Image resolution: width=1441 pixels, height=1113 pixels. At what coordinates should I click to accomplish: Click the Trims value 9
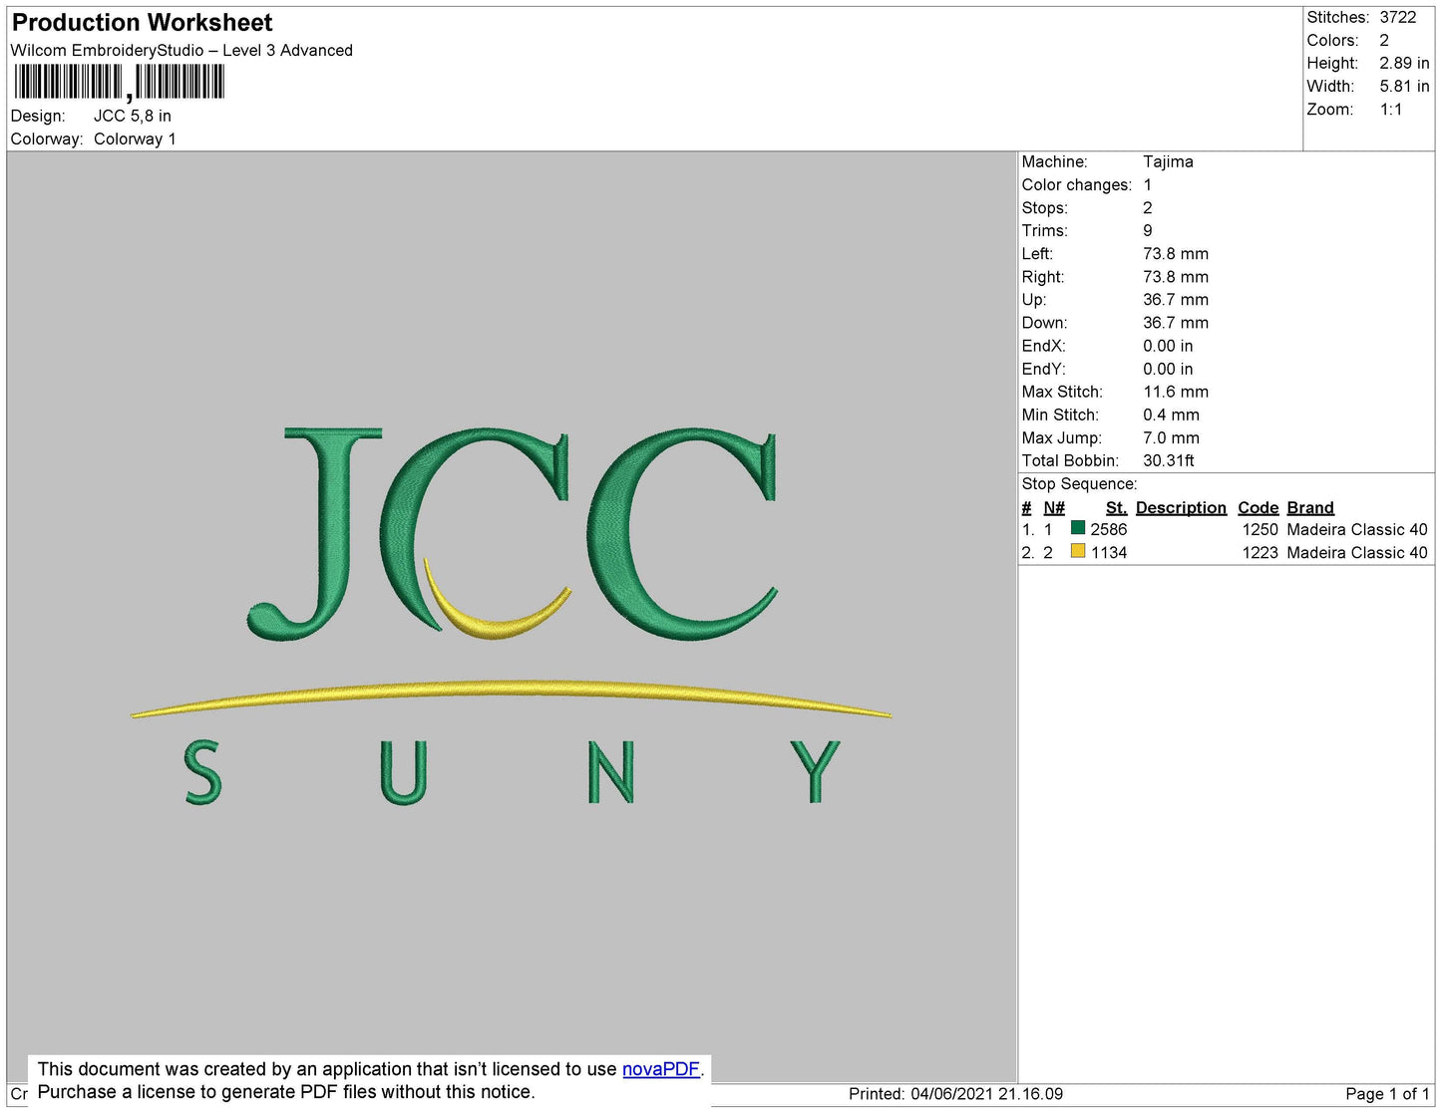click(1148, 230)
